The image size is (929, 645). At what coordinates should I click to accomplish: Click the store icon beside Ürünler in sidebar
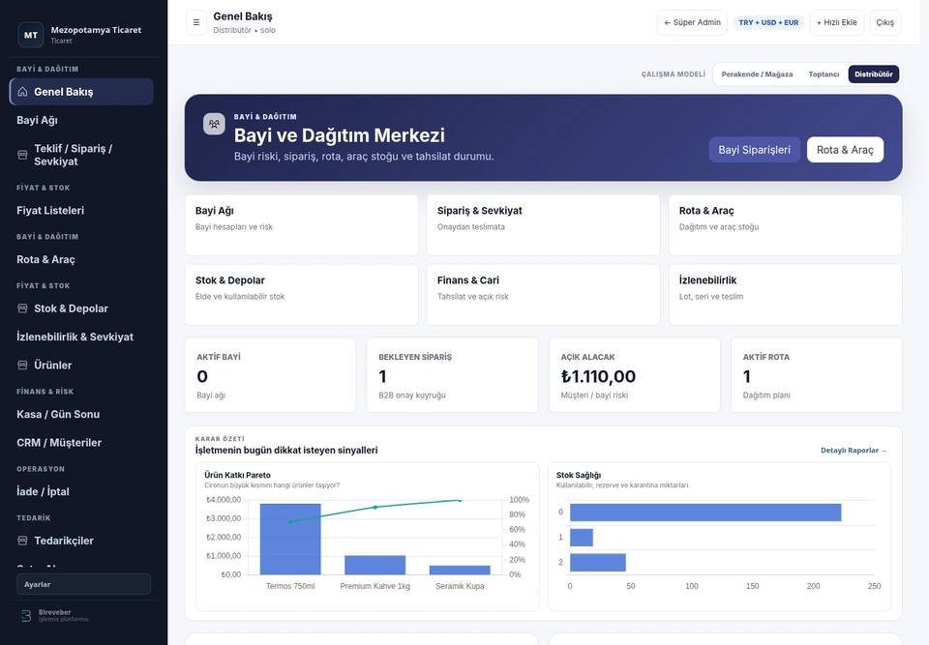[x=22, y=365]
